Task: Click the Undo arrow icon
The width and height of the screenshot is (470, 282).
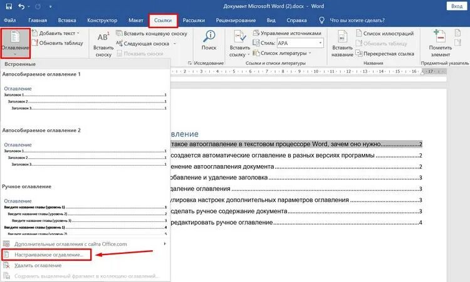Action: (x=21, y=6)
